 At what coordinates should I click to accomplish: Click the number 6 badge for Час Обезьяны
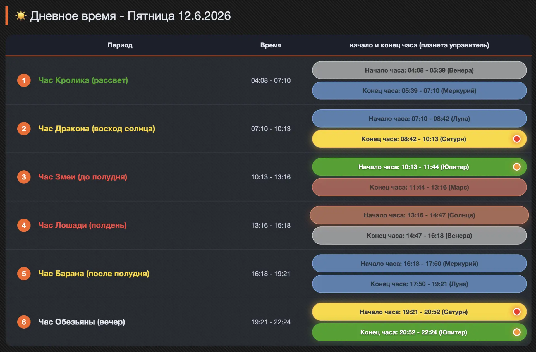24,322
